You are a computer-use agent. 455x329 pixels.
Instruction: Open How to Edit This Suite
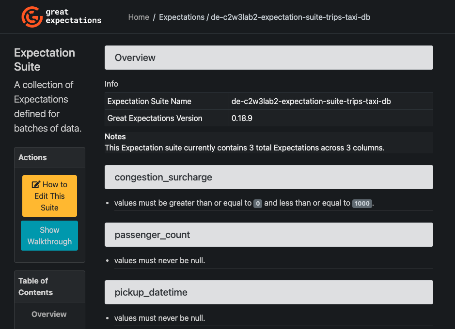pos(49,196)
